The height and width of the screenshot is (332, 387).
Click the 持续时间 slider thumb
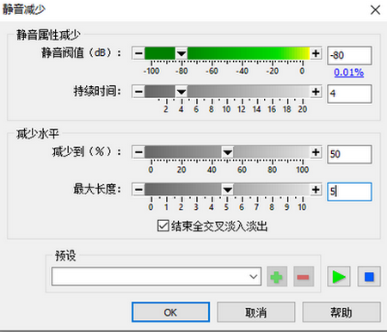[181, 92]
